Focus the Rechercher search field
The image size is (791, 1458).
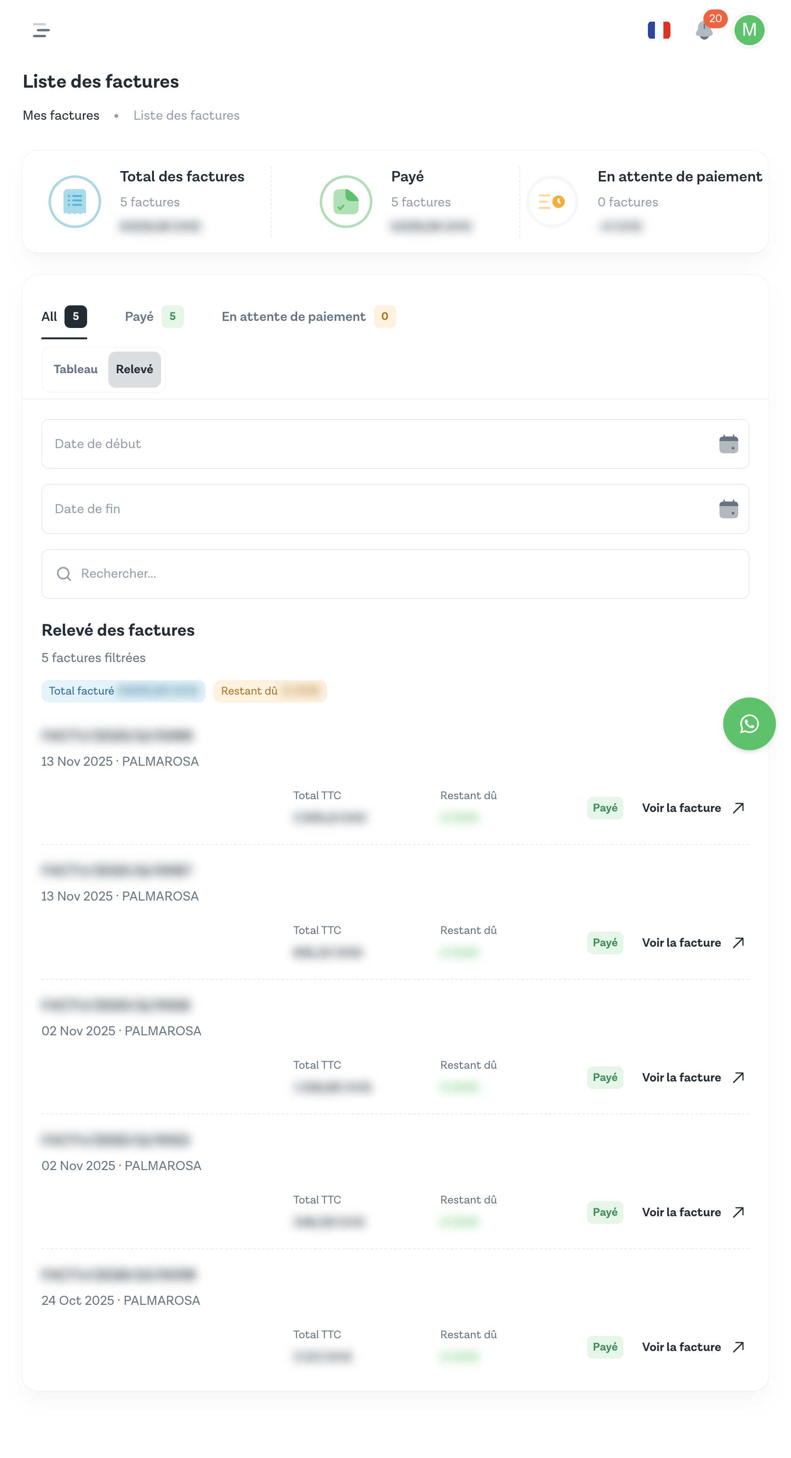pyautogui.click(x=396, y=573)
